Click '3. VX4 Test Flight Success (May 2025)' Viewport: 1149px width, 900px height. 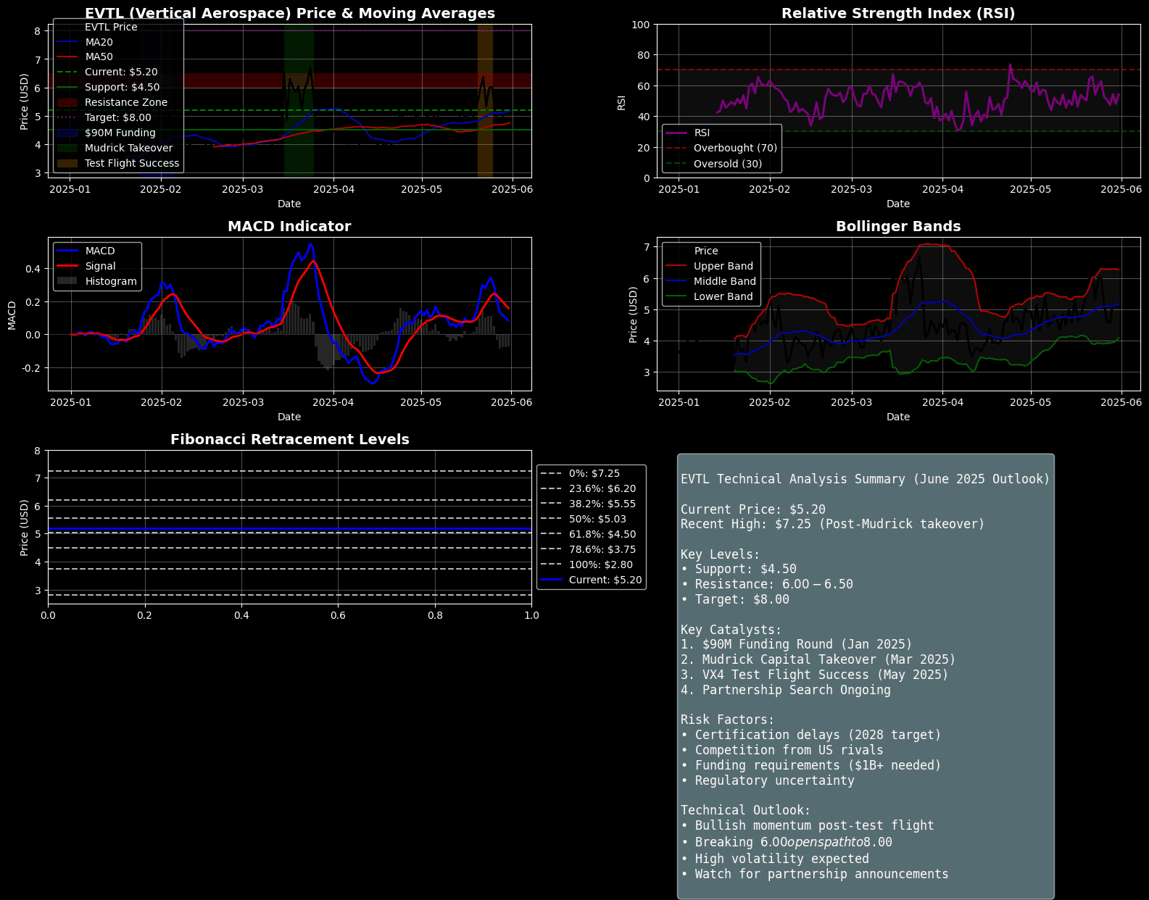(x=815, y=675)
